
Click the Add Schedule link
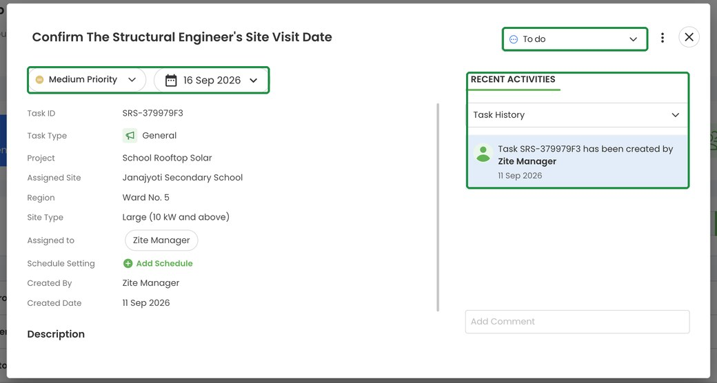[164, 263]
